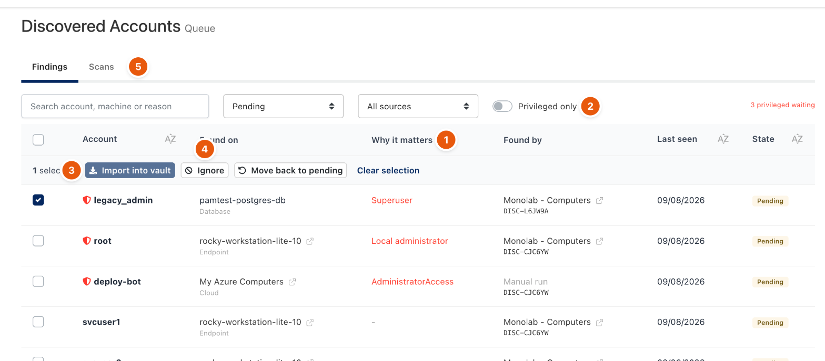825x361 pixels.
Task: Click the AdministratorAccess reason text
Action: (x=413, y=282)
